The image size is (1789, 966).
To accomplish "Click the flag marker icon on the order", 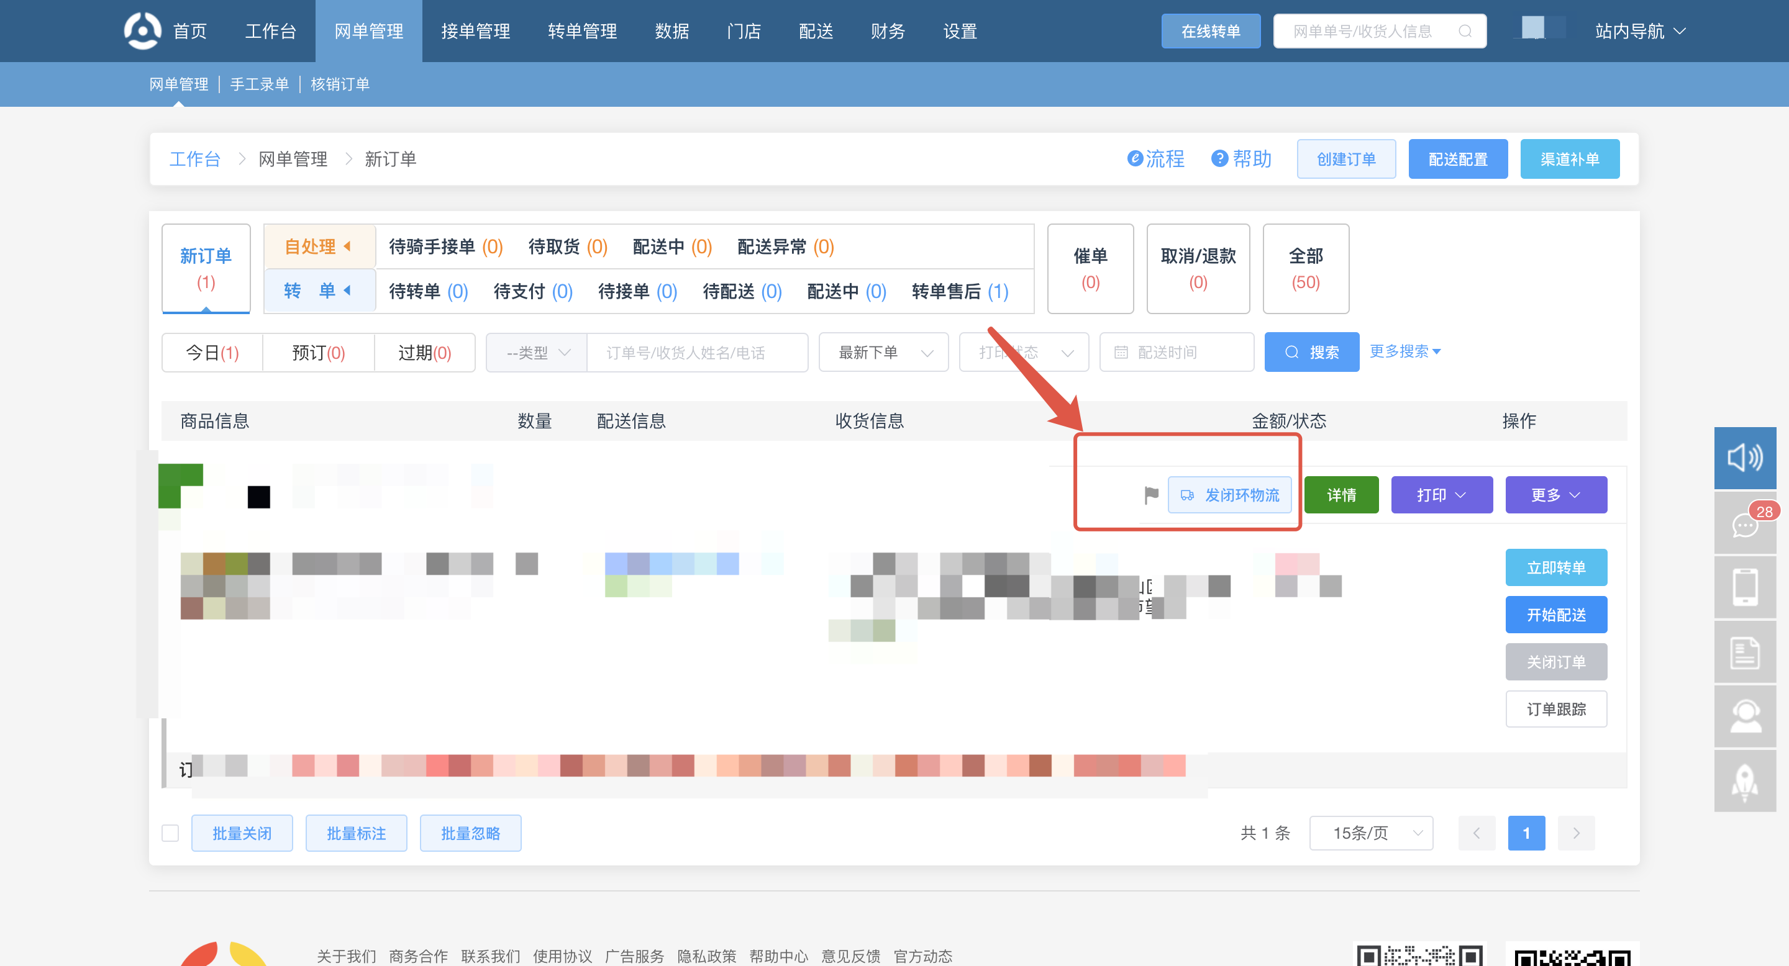I will click(1151, 495).
